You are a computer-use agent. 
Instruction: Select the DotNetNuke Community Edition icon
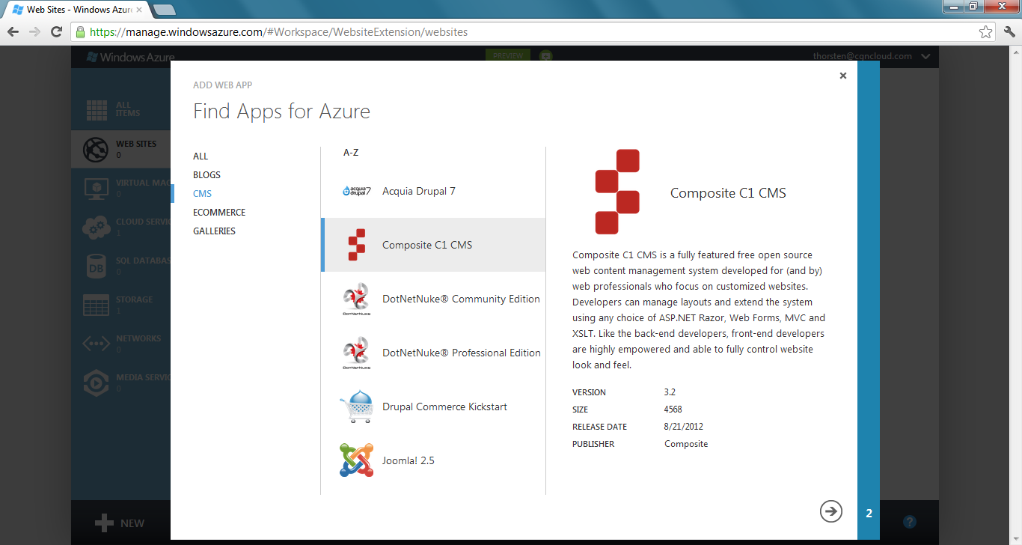point(355,299)
